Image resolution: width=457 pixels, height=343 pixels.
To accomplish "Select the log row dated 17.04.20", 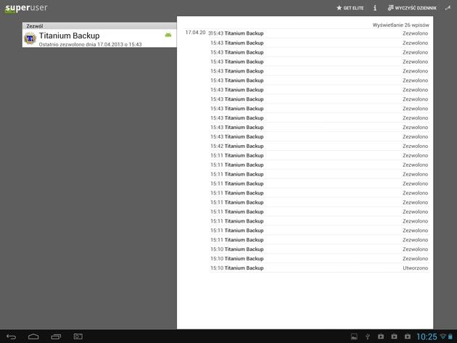I will [307, 33].
